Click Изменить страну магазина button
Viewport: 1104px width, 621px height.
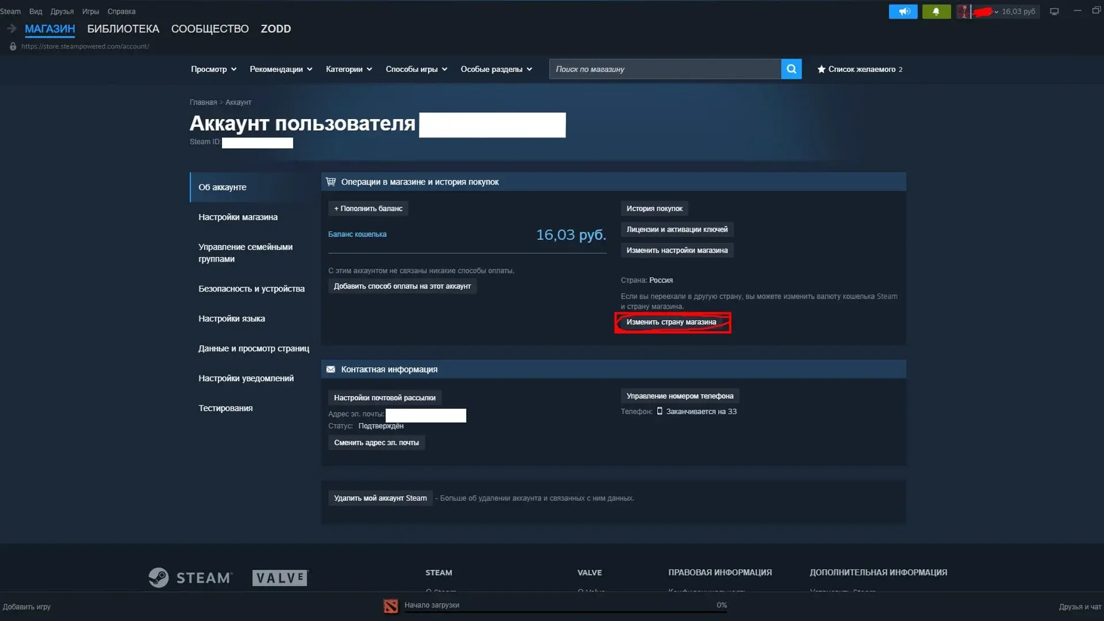pyautogui.click(x=671, y=322)
